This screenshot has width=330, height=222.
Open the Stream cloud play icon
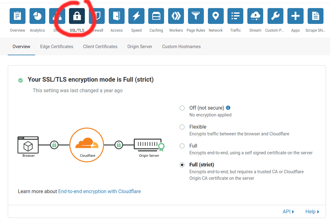255,16
